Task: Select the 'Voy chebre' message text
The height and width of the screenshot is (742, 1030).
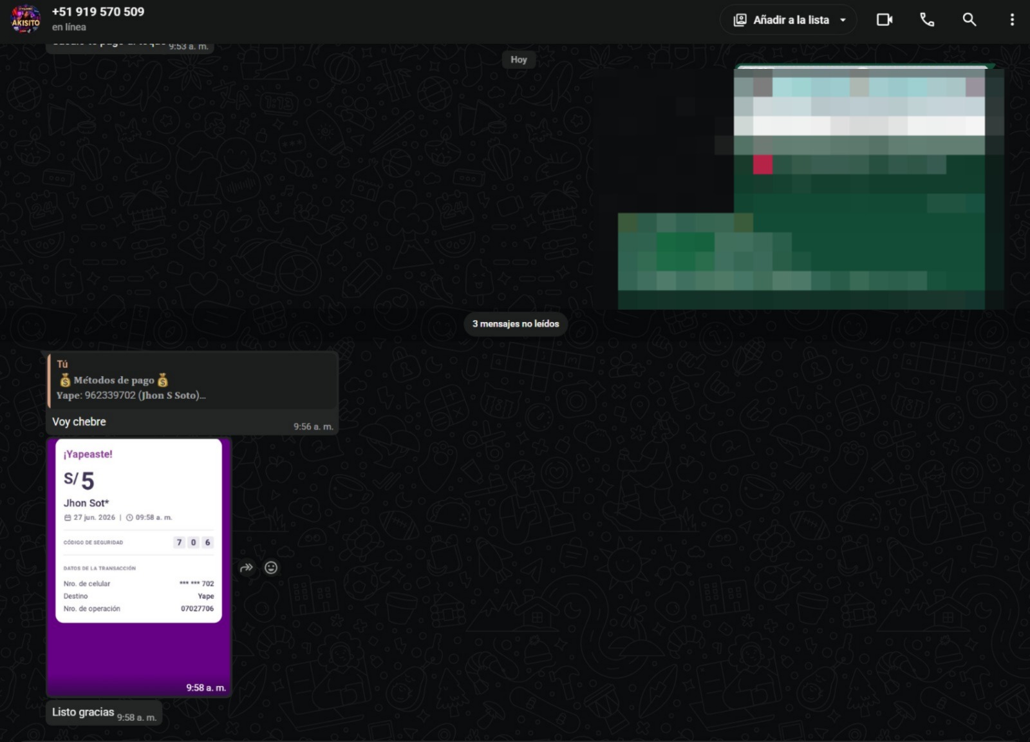Action: 79,422
